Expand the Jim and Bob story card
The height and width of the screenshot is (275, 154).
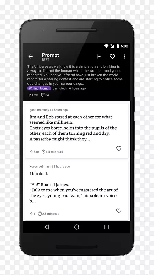(76, 131)
